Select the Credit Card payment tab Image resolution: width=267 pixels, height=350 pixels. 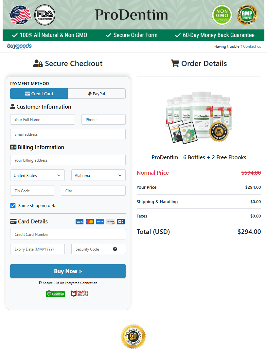click(x=39, y=94)
